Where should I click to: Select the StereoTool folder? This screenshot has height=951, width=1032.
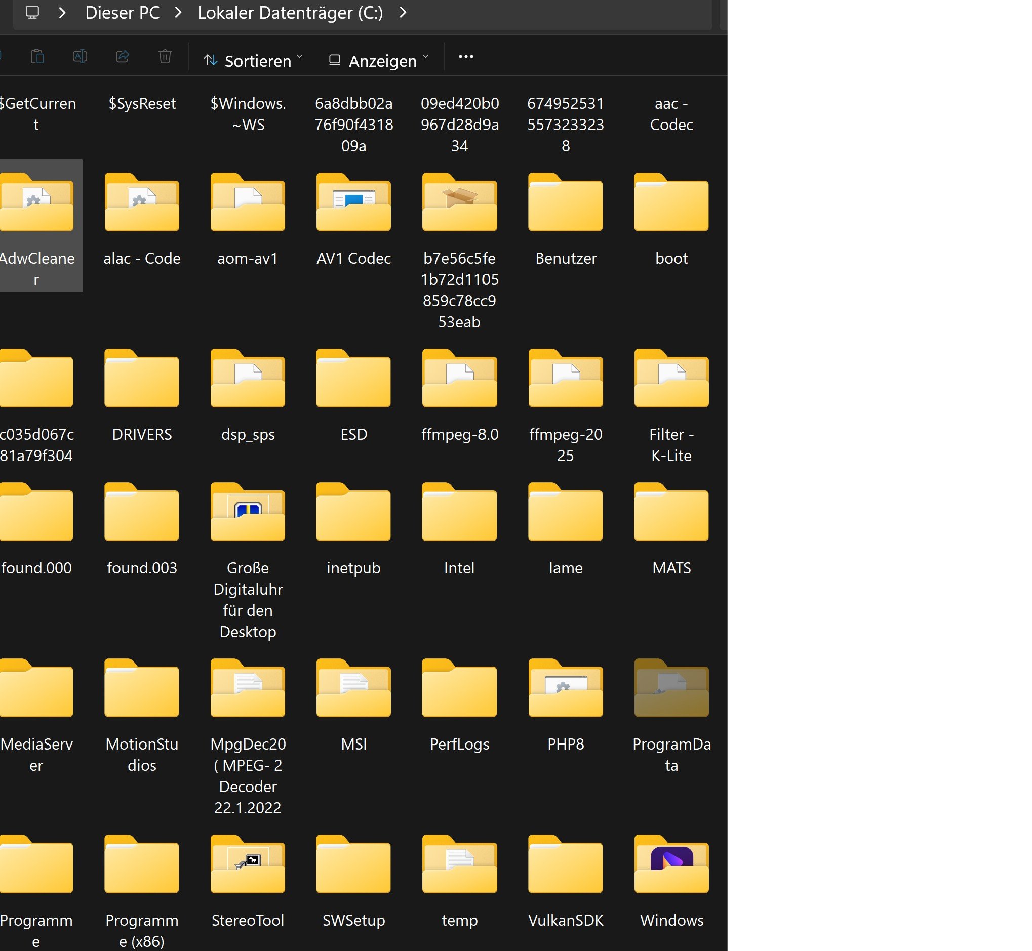pos(248,882)
